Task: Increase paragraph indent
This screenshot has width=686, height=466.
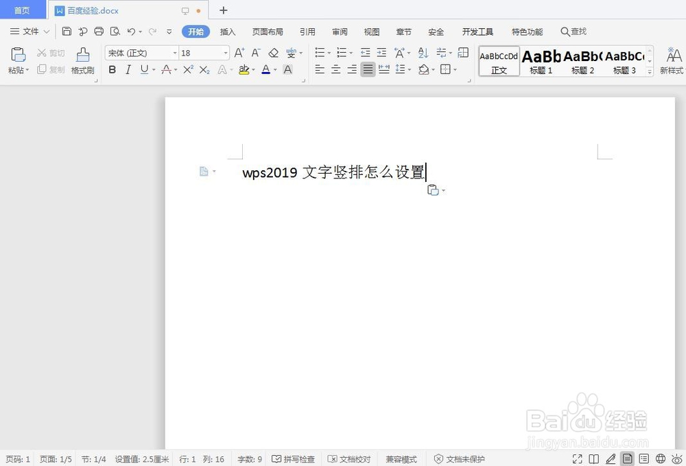Action: click(x=381, y=53)
